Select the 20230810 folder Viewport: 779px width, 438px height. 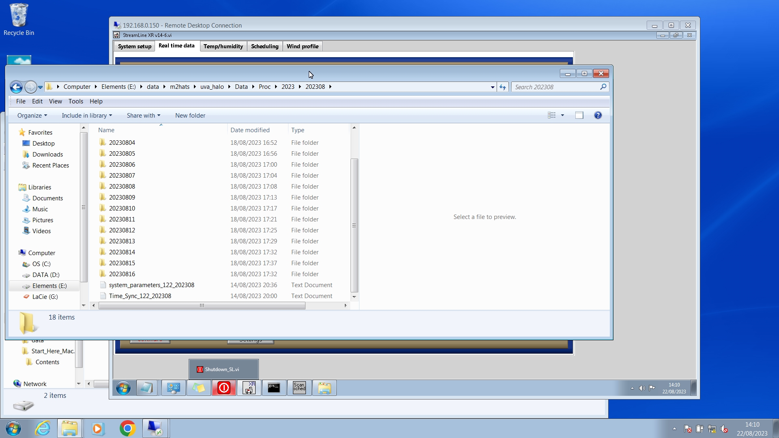[122, 208]
